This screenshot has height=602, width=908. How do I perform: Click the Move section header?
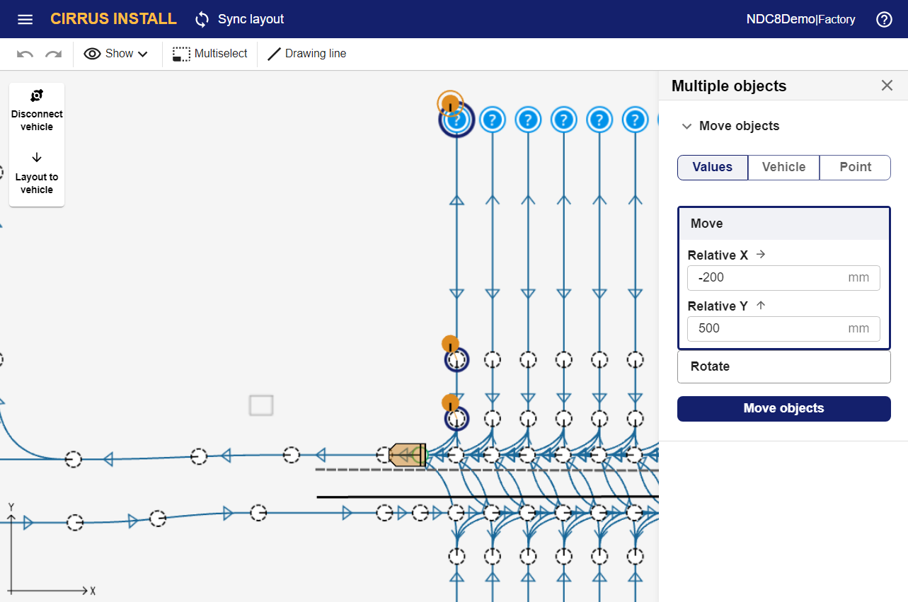[783, 224]
